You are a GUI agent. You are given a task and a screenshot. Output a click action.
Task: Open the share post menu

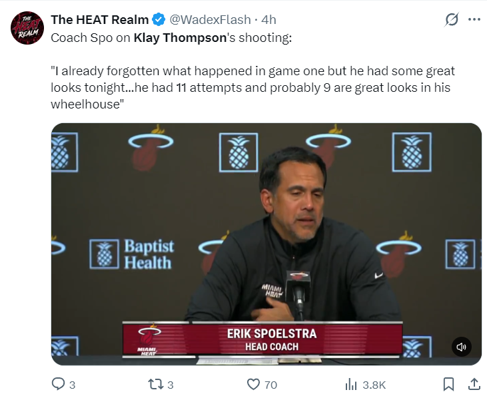click(474, 384)
